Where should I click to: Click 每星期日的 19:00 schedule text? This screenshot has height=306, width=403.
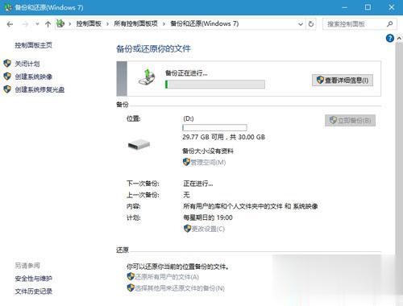tap(208, 217)
